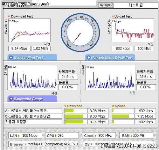Open the General Ping Test section
Image resolution: width=159 pixels, height=150 pixels.
(x=32, y=57)
